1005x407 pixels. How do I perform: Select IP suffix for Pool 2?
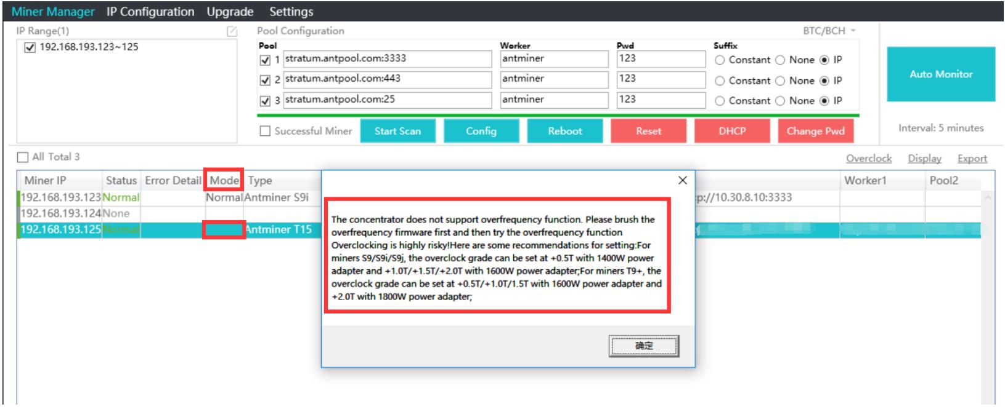coord(824,81)
